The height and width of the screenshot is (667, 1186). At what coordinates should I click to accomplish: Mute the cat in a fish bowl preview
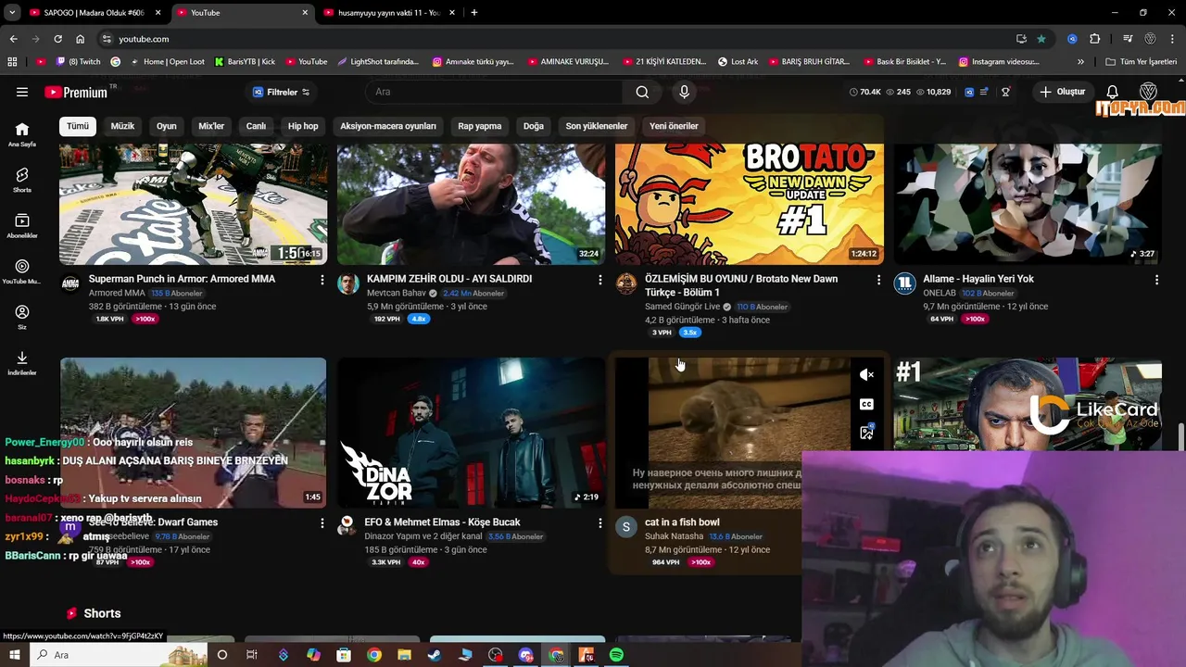(866, 375)
